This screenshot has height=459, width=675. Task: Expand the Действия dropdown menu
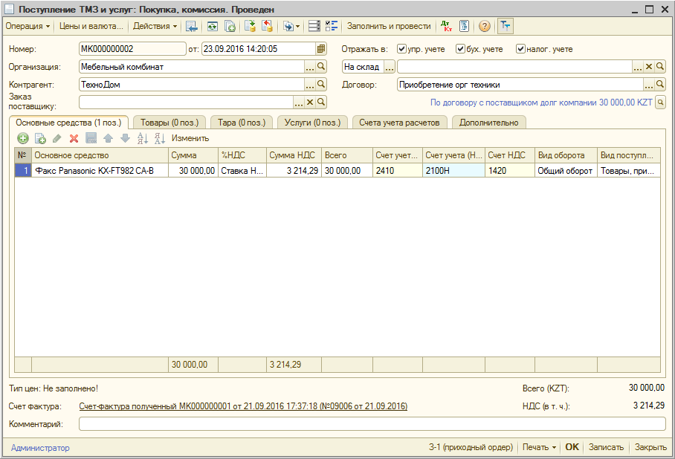tap(155, 26)
